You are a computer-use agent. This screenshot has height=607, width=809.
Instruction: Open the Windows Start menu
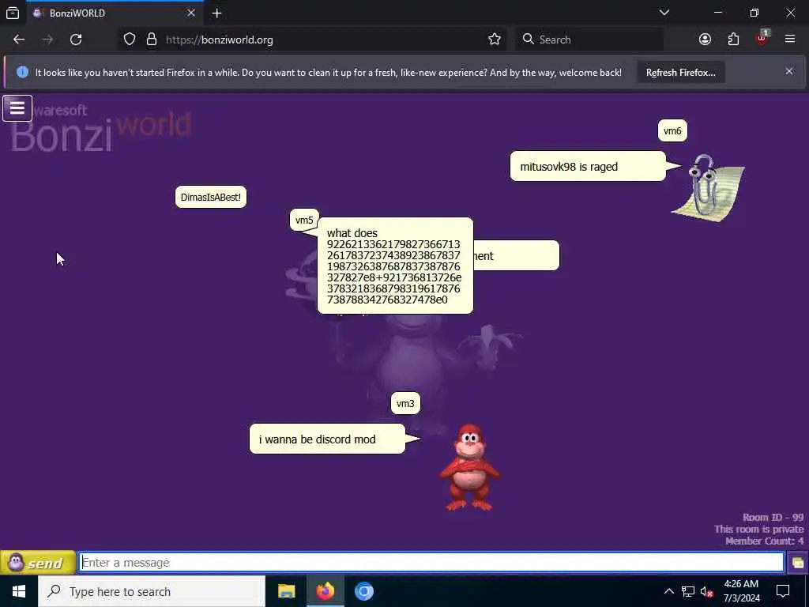coord(19,591)
